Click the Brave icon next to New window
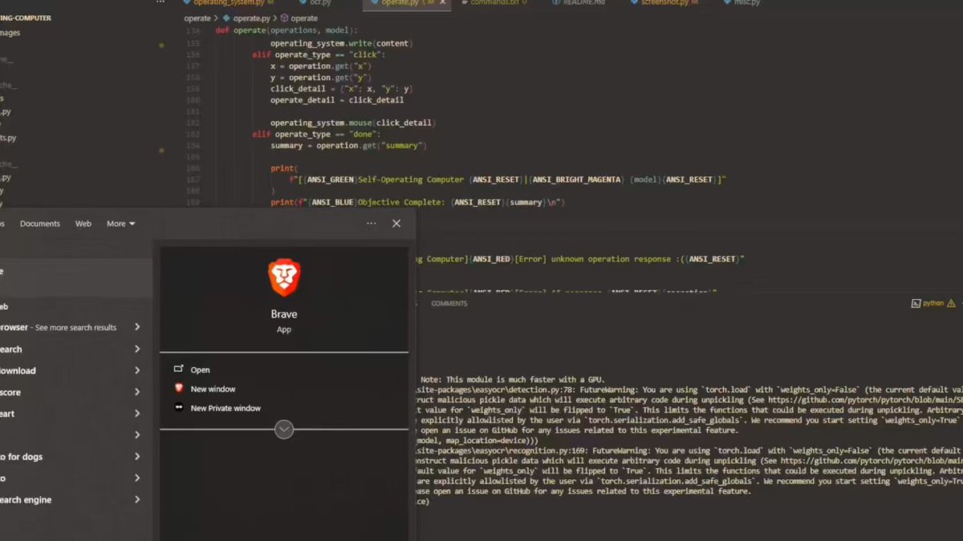Viewport: 963px width, 541px height. click(179, 389)
